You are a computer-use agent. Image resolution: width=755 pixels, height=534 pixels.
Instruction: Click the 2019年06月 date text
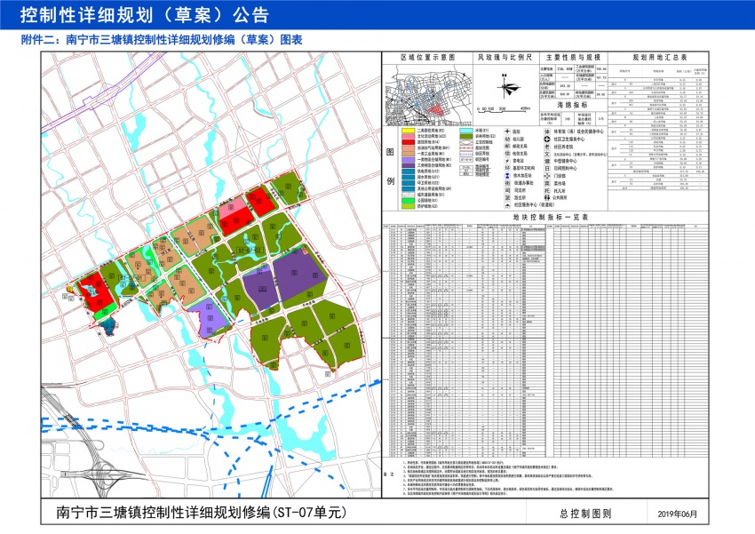[678, 514]
